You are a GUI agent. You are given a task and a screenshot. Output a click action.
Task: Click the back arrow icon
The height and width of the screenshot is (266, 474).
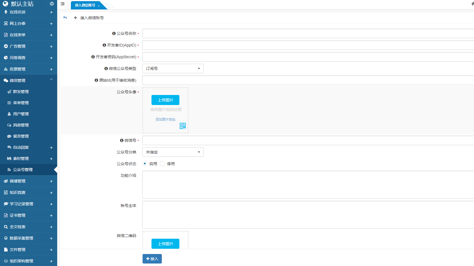coord(65,18)
